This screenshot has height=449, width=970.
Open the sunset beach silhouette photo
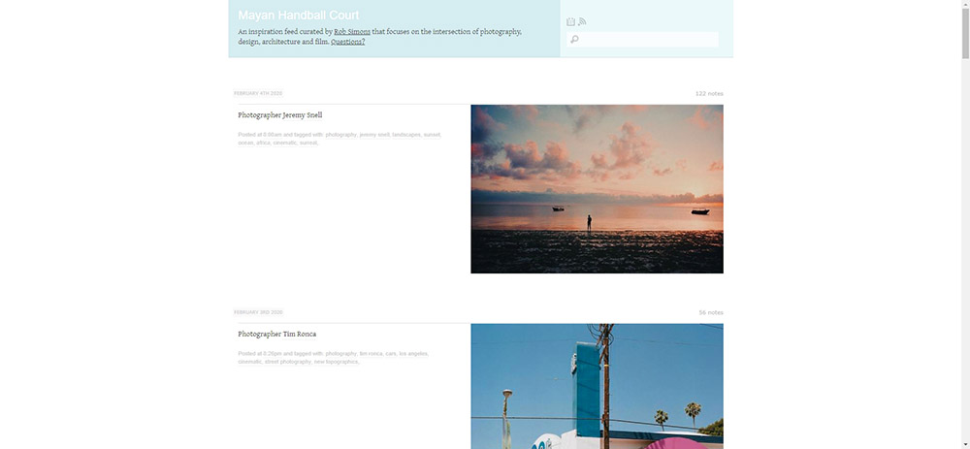597,189
